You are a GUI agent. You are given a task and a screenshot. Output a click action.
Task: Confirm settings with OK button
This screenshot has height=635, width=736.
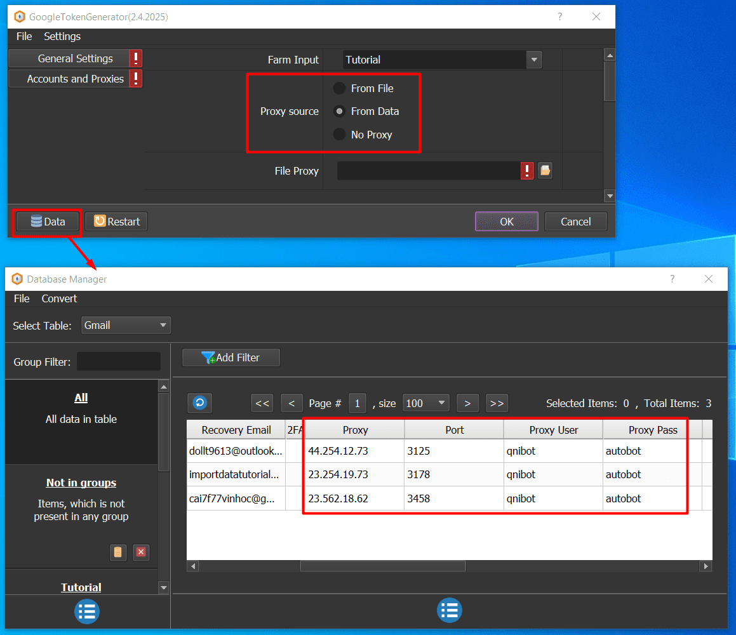pyautogui.click(x=507, y=222)
